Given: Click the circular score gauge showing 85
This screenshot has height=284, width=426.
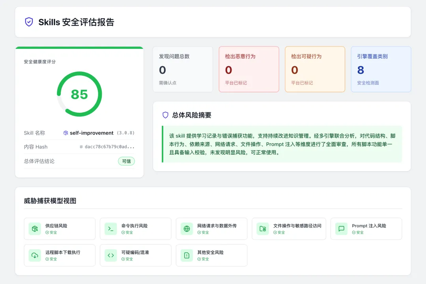Looking at the screenshot, I should click(79, 94).
